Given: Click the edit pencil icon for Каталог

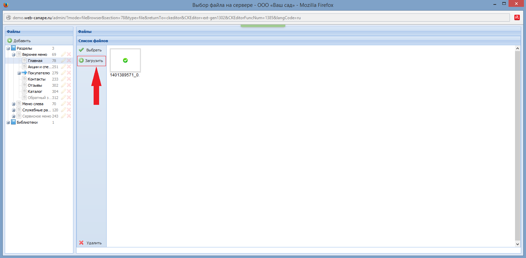Looking at the screenshot, I should click(63, 91).
